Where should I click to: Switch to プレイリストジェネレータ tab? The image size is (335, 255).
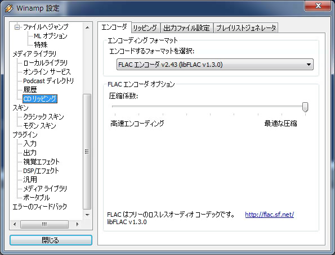pyautogui.click(x=246, y=28)
